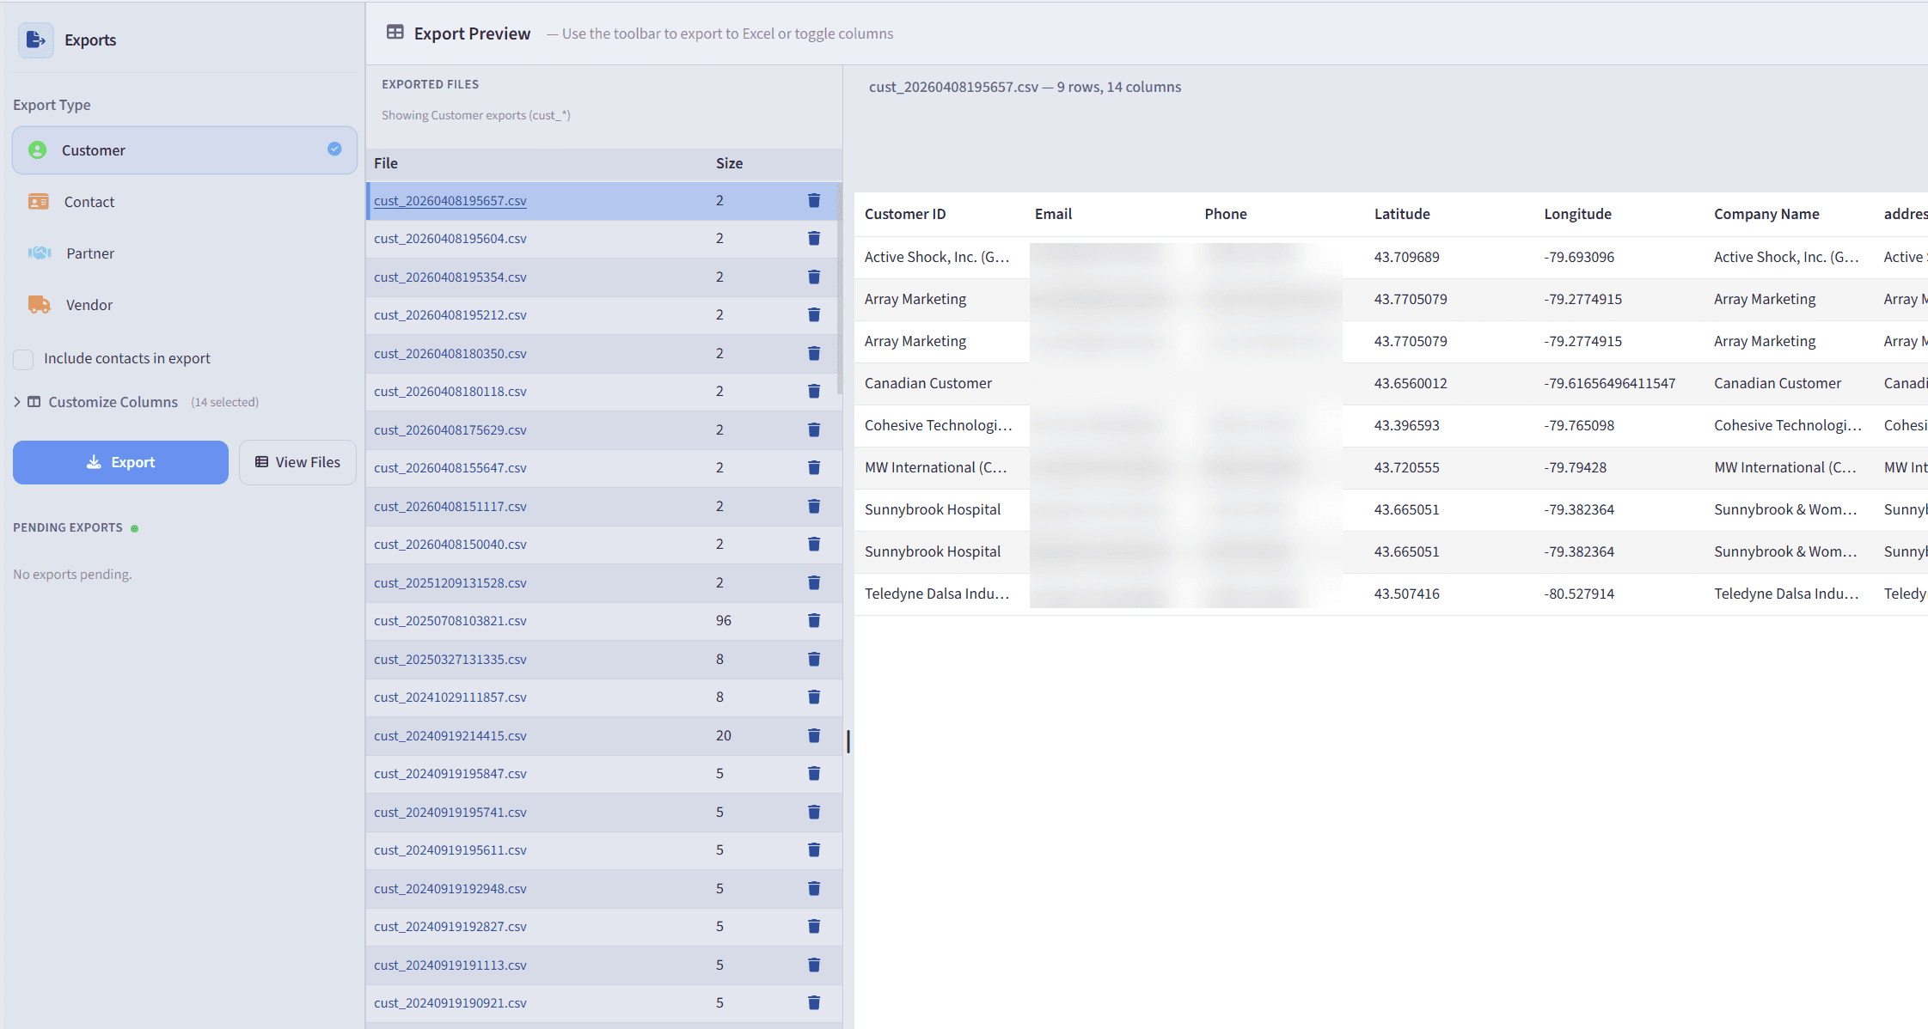1928x1029 pixels.
Task: Click the Exports logo icon
Action: click(x=35, y=40)
